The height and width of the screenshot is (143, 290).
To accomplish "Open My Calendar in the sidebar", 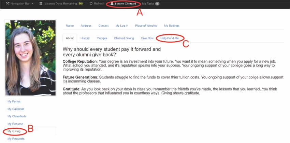I will click(16, 109).
